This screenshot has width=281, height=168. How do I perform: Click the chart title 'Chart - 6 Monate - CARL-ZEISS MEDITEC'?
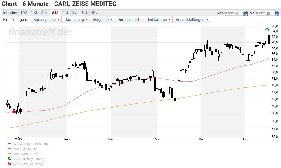pos(59,4)
